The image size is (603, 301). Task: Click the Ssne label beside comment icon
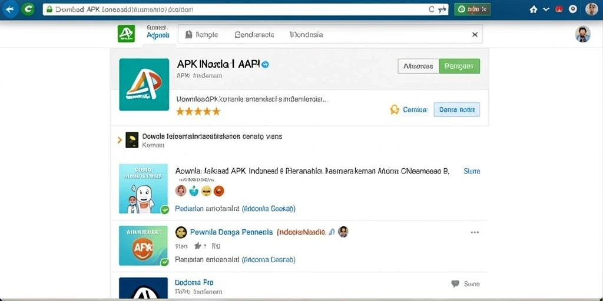tap(472, 284)
